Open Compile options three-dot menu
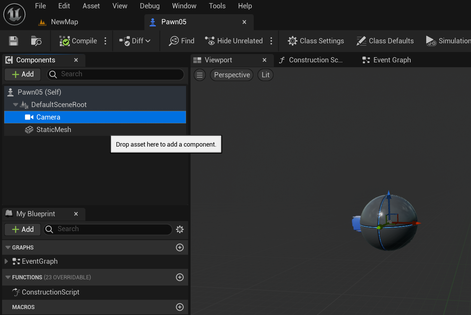This screenshot has height=315, width=471. pyautogui.click(x=106, y=41)
